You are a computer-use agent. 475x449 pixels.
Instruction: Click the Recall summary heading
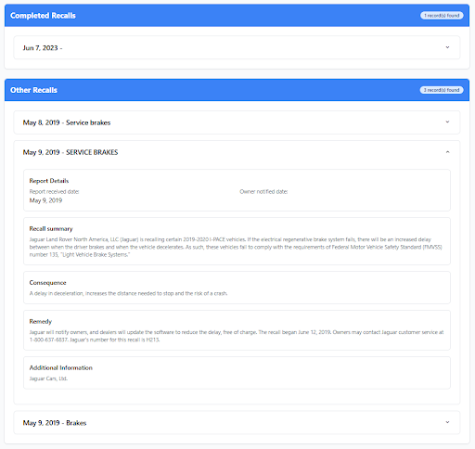51,229
